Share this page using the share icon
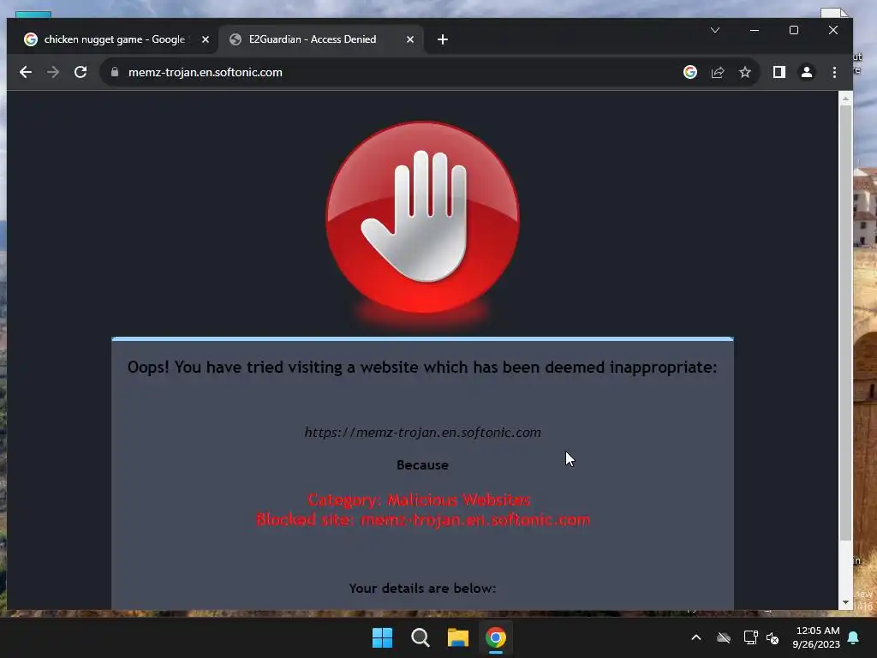 click(x=718, y=72)
